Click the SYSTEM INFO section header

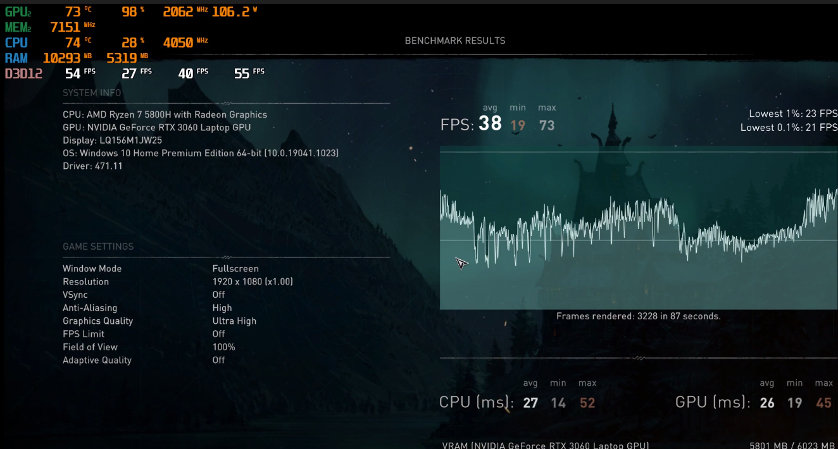92,93
